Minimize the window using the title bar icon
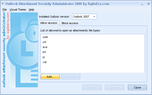Viewport: 152px width, 95px height. pyautogui.click(x=142, y=4)
